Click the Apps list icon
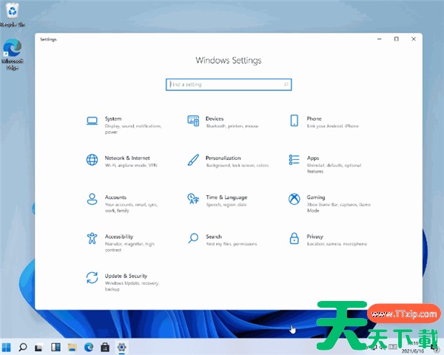 295,160
